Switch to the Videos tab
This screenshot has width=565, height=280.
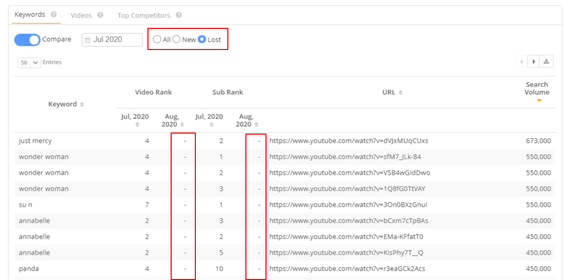(x=81, y=15)
